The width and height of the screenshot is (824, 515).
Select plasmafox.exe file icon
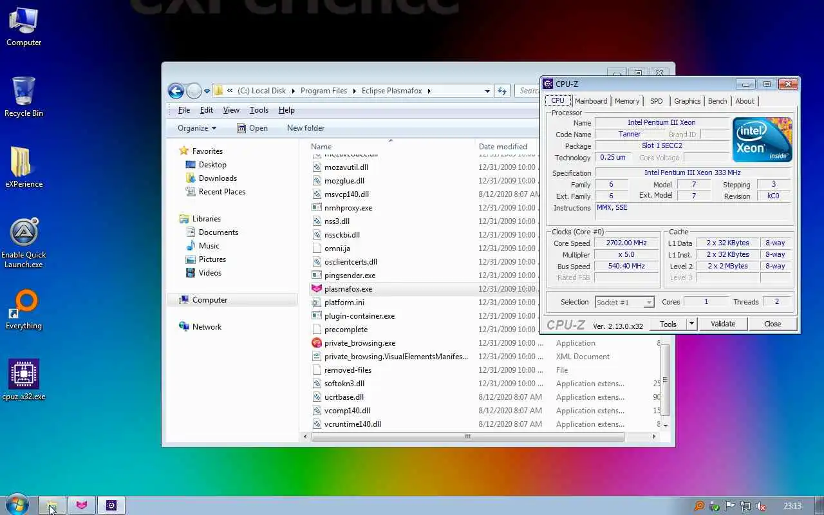coord(316,289)
